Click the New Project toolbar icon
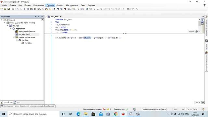The image size is (208, 117). click(x=2, y=9)
